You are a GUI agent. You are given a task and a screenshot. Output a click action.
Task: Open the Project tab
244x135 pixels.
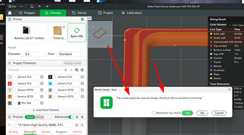coord(105,13)
